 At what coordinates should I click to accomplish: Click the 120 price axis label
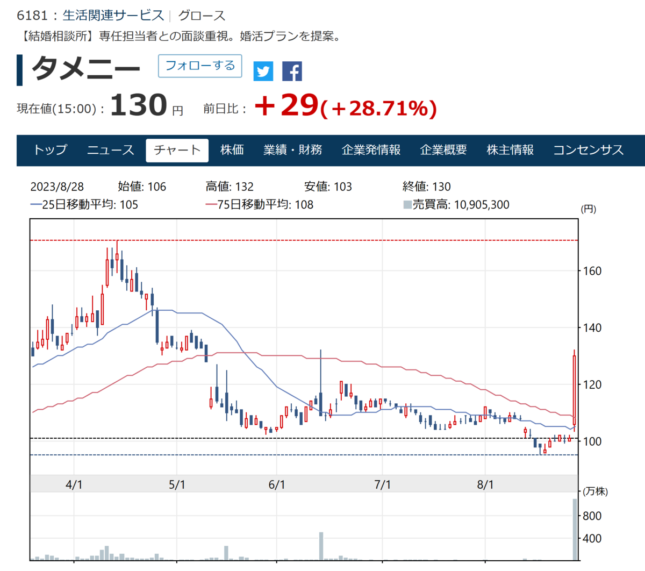click(x=592, y=384)
